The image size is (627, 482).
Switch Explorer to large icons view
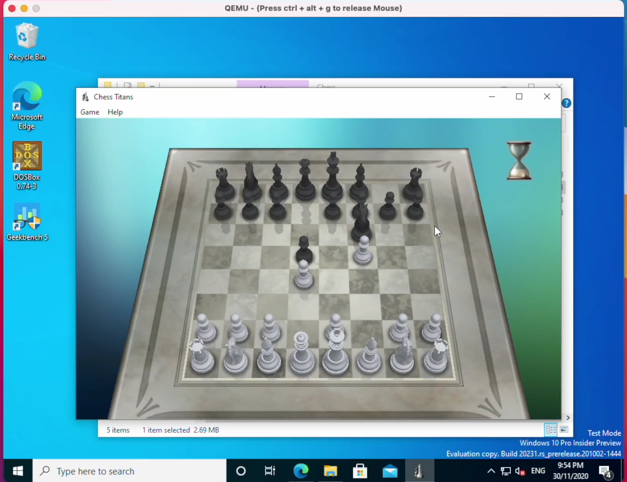click(564, 430)
